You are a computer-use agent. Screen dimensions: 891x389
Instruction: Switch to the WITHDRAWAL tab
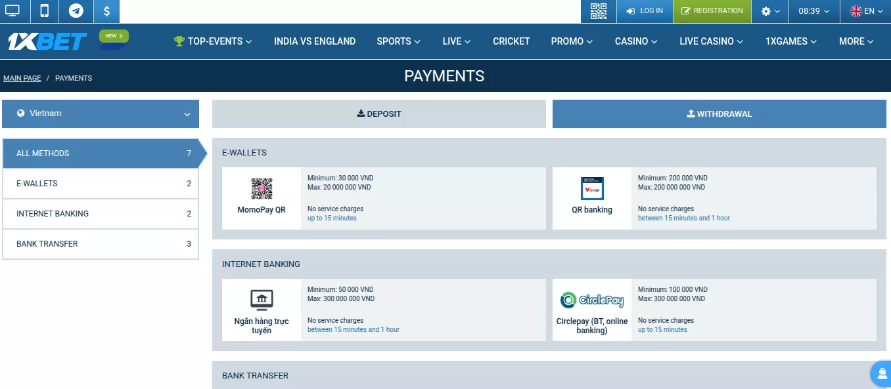pyautogui.click(x=720, y=113)
